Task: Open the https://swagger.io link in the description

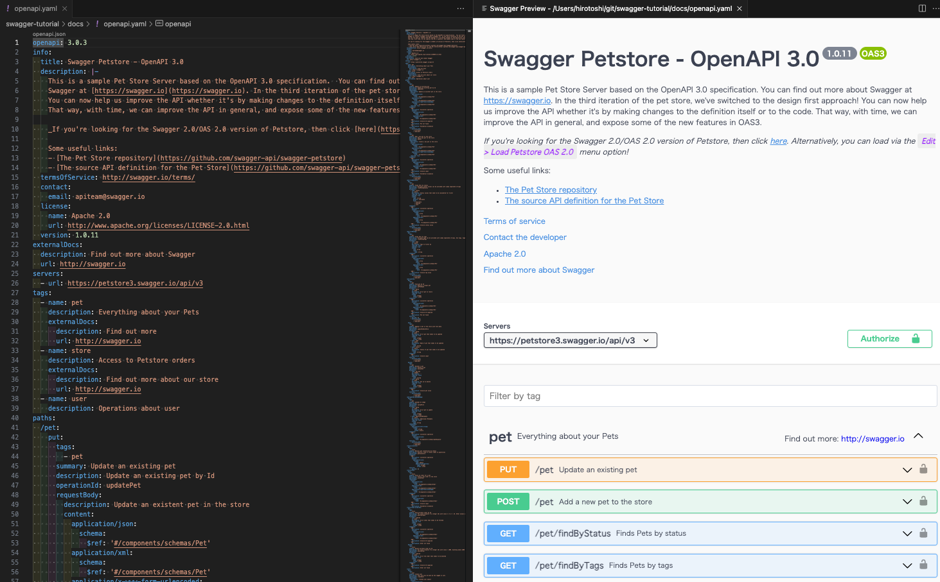Action: pyautogui.click(x=517, y=101)
